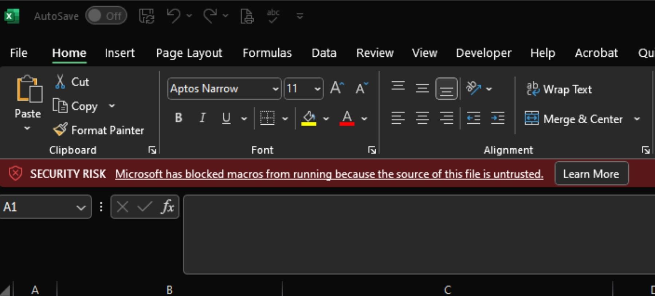Open the Undo history dropdown arrow
The width and height of the screenshot is (655, 296).
[189, 16]
